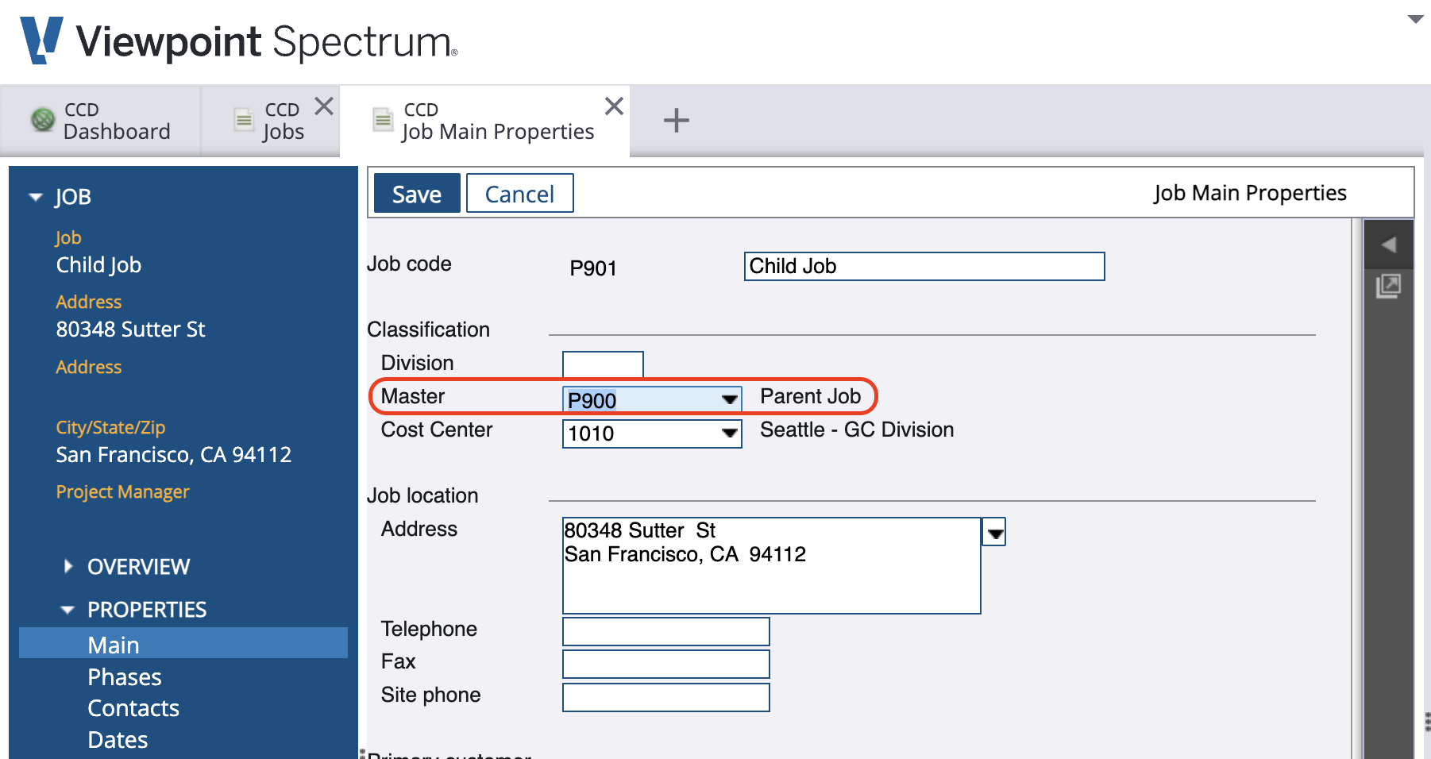This screenshot has height=759, width=1431.
Task: Open a new tab with the plus icon
Action: click(x=676, y=120)
